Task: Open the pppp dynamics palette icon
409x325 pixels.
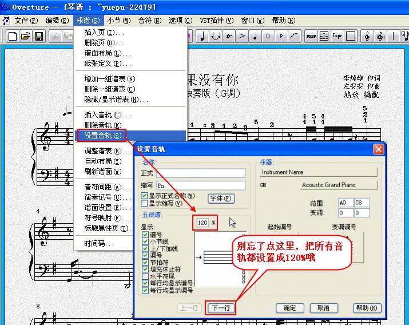Action: (x=311, y=36)
